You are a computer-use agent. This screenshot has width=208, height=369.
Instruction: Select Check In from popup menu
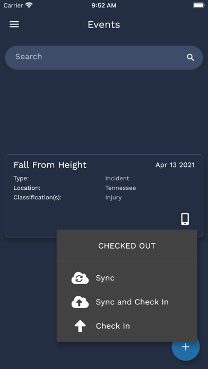tap(127, 326)
